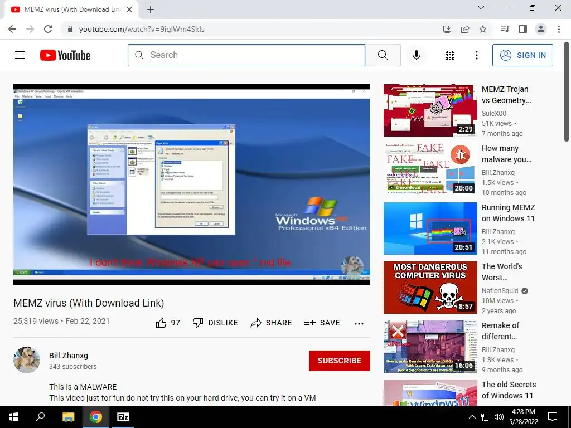
Task: Go to YouTube home via logo
Action: [x=65, y=55]
